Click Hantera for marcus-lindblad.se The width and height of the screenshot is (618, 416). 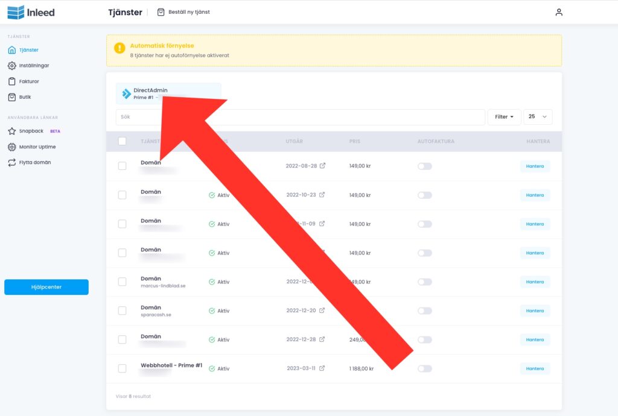pyautogui.click(x=535, y=282)
